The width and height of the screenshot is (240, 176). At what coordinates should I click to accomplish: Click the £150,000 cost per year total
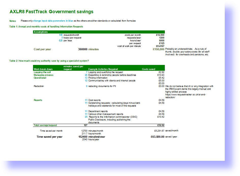[158, 49]
